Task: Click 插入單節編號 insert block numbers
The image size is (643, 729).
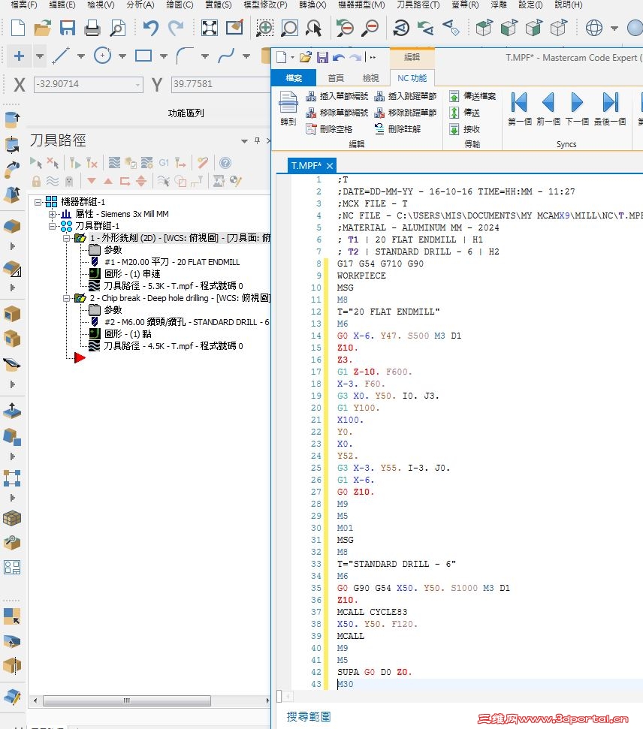Action: pyautogui.click(x=337, y=96)
